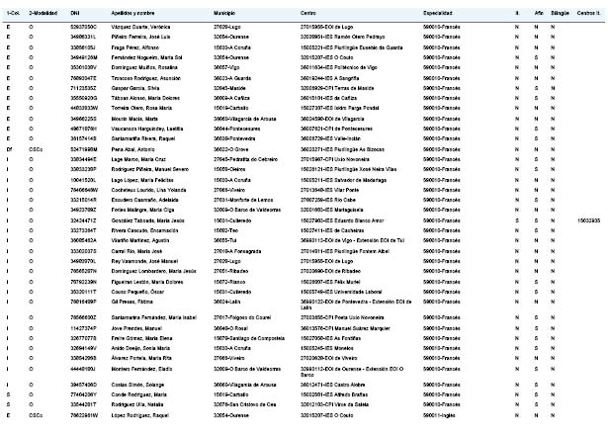
Task: Select the name González Taboada, María Jesús
Action: [x=147, y=220]
